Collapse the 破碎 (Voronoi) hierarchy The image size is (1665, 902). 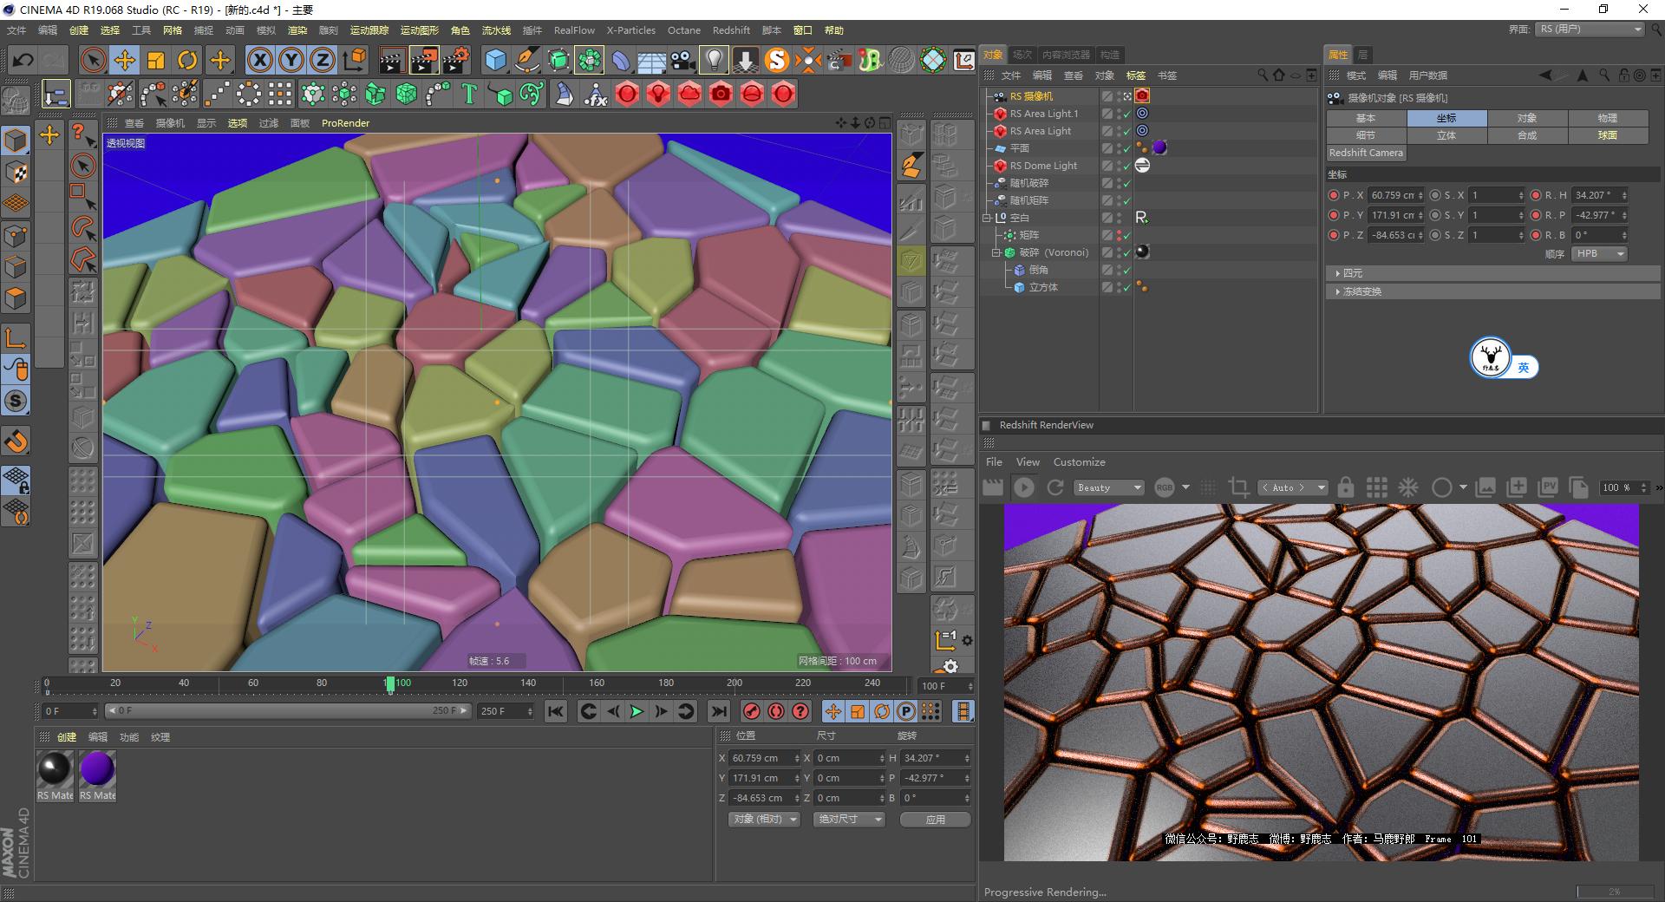[x=996, y=252]
